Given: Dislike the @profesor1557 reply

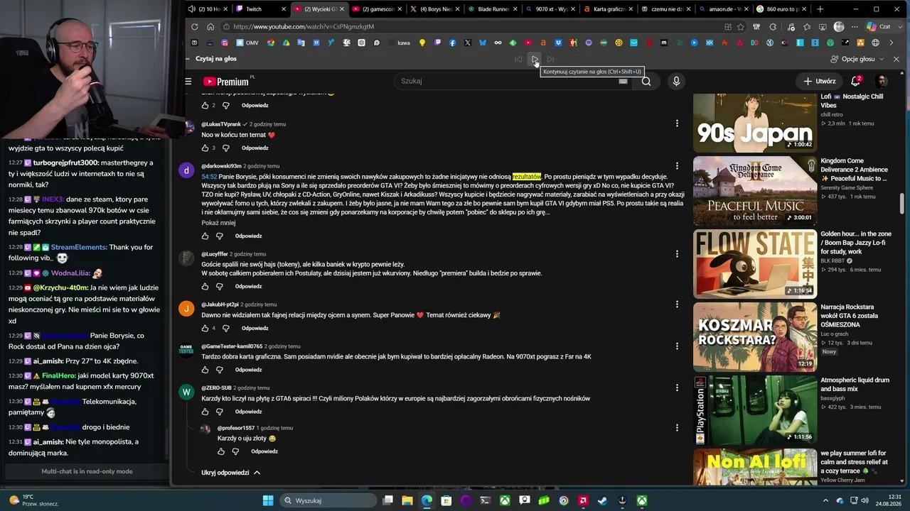Looking at the screenshot, I should [x=235, y=451].
